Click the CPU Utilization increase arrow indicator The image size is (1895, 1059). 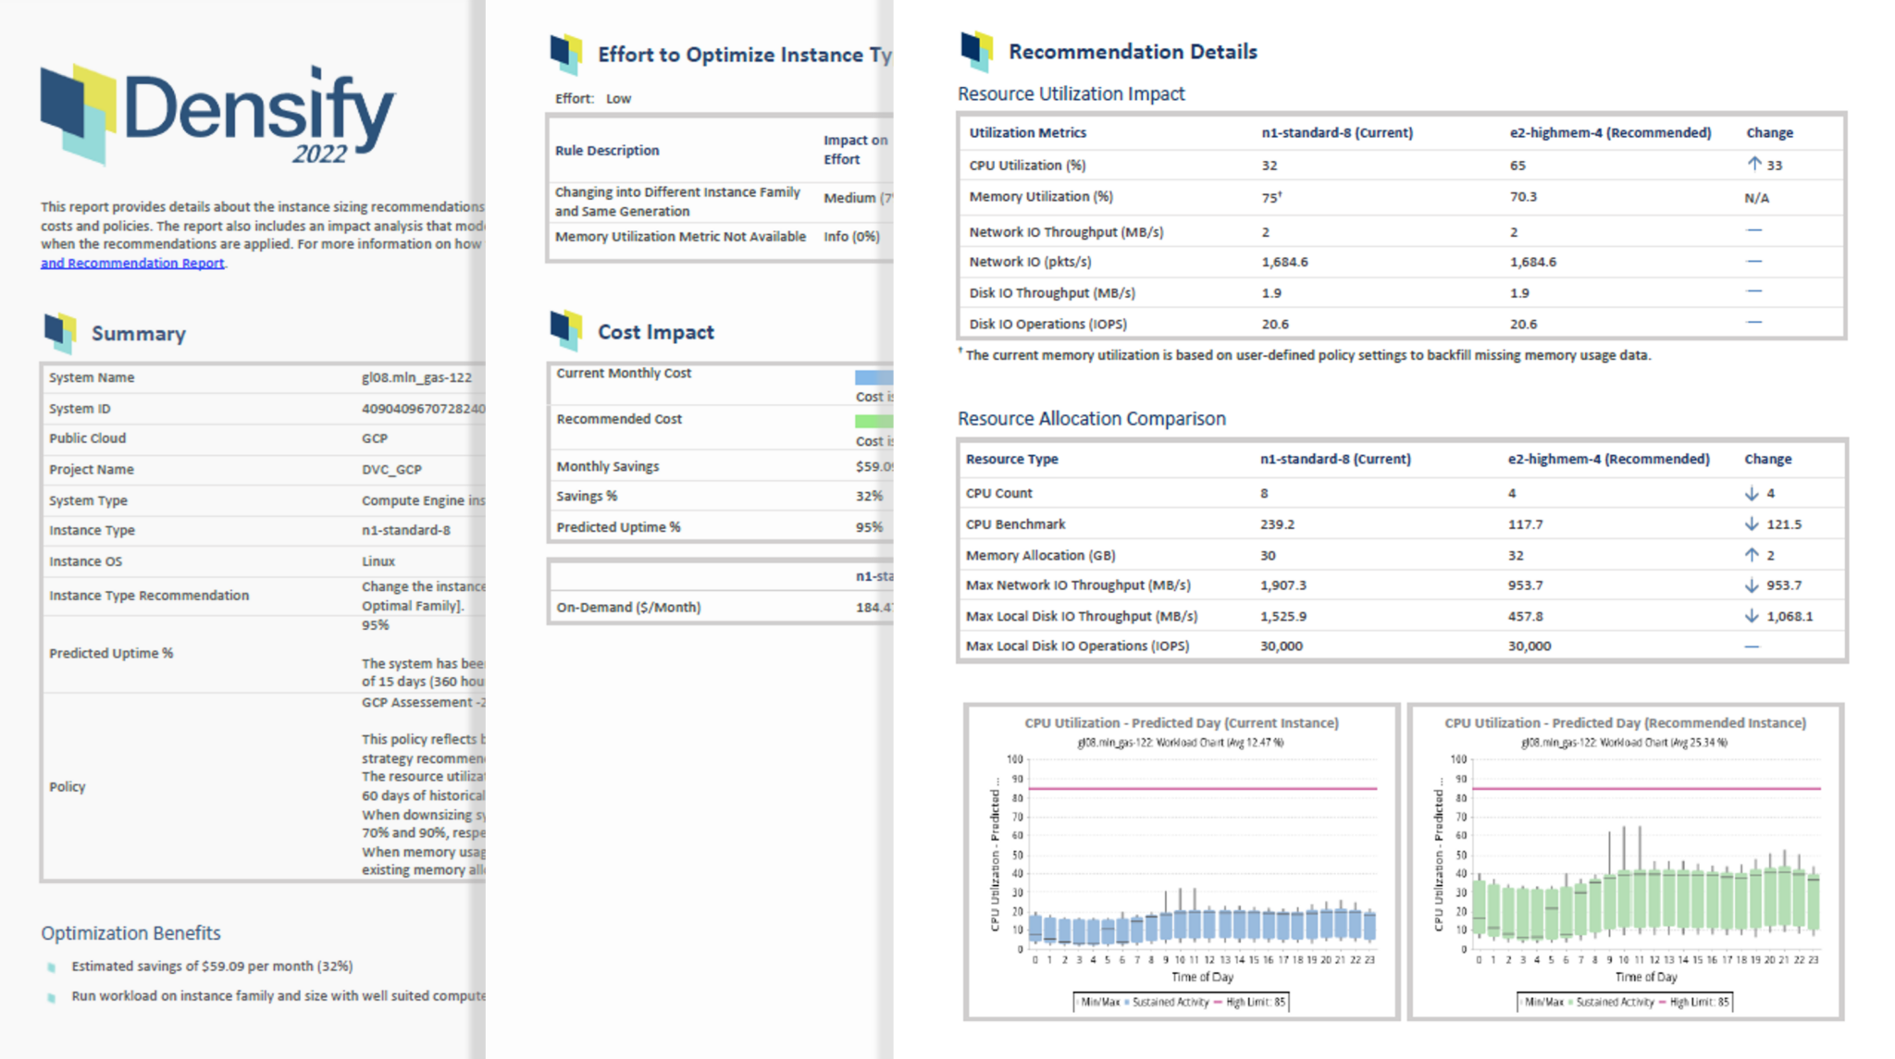[x=1753, y=164]
